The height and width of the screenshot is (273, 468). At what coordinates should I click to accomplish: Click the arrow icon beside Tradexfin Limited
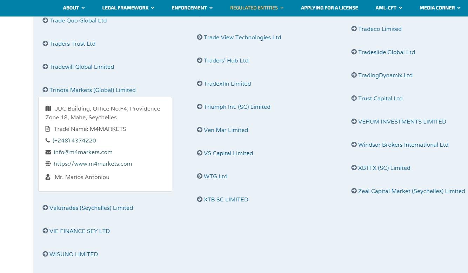pos(200,84)
